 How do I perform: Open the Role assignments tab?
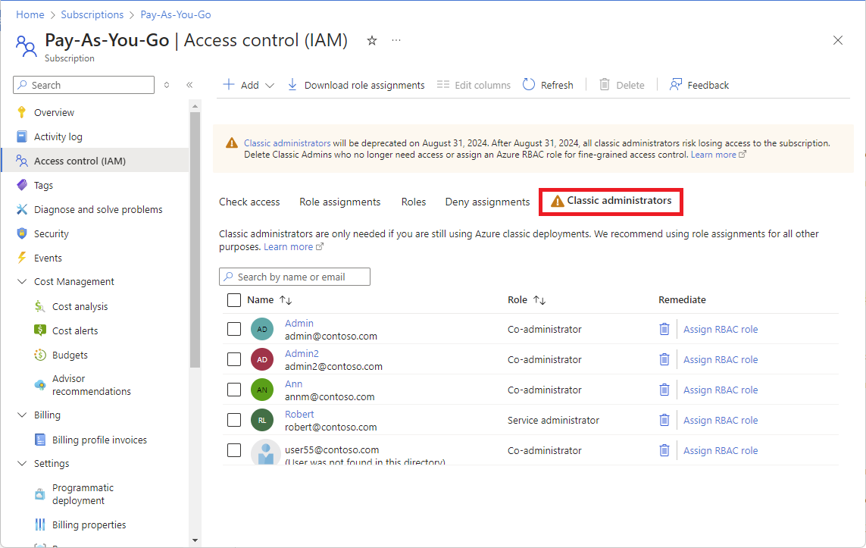[x=339, y=202]
